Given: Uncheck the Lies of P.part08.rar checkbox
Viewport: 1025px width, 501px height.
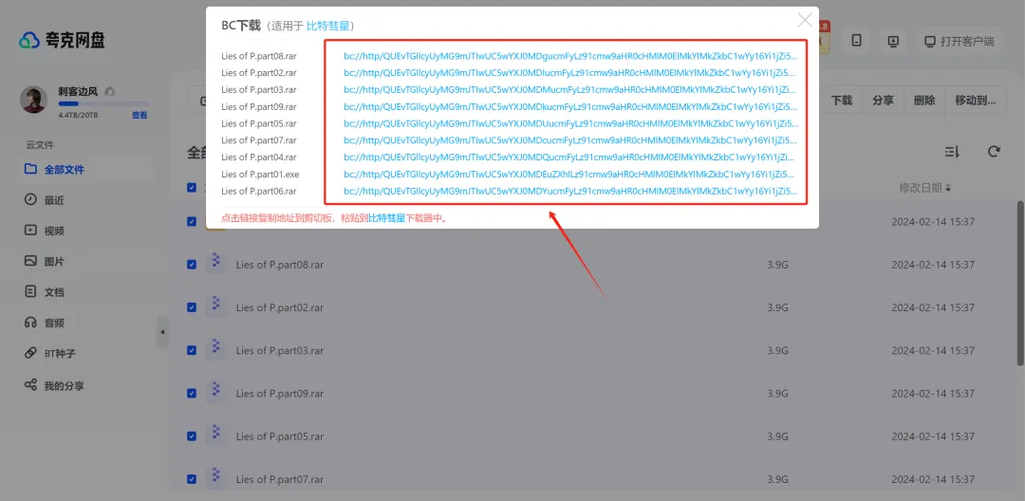Looking at the screenshot, I should tap(192, 265).
